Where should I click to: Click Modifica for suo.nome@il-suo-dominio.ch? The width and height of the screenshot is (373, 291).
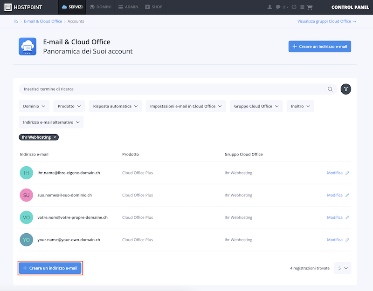pos(335,195)
